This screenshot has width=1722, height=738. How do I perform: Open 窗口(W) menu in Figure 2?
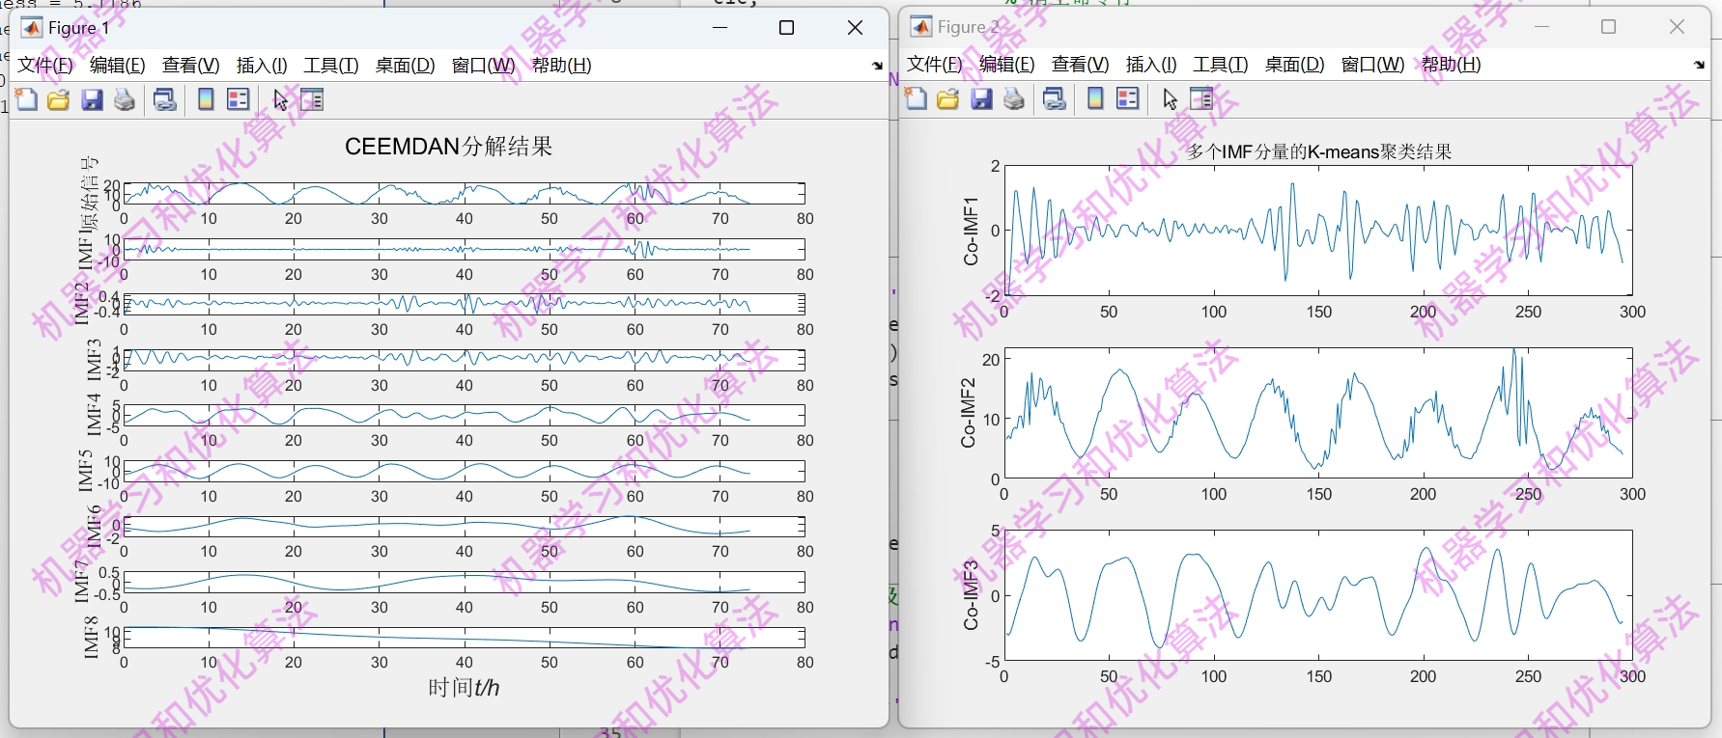1373,65
